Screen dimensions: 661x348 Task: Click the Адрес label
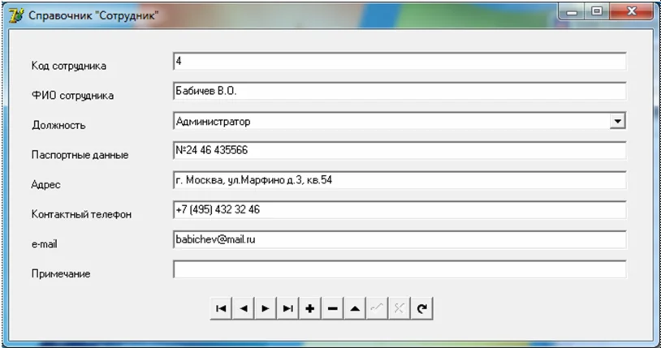(x=45, y=185)
